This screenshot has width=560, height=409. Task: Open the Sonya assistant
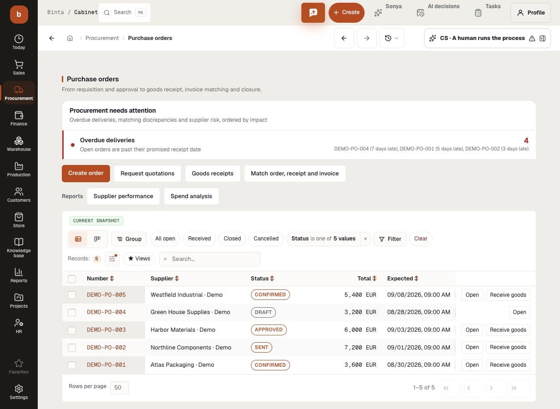tap(388, 12)
